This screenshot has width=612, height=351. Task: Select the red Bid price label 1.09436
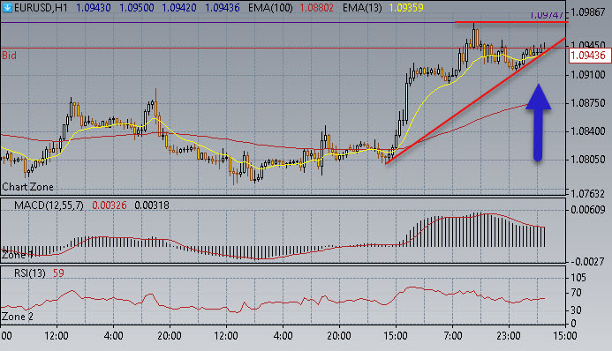(x=588, y=56)
